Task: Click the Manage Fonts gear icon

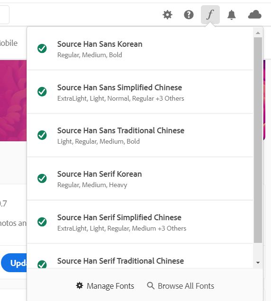Action: point(80,285)
